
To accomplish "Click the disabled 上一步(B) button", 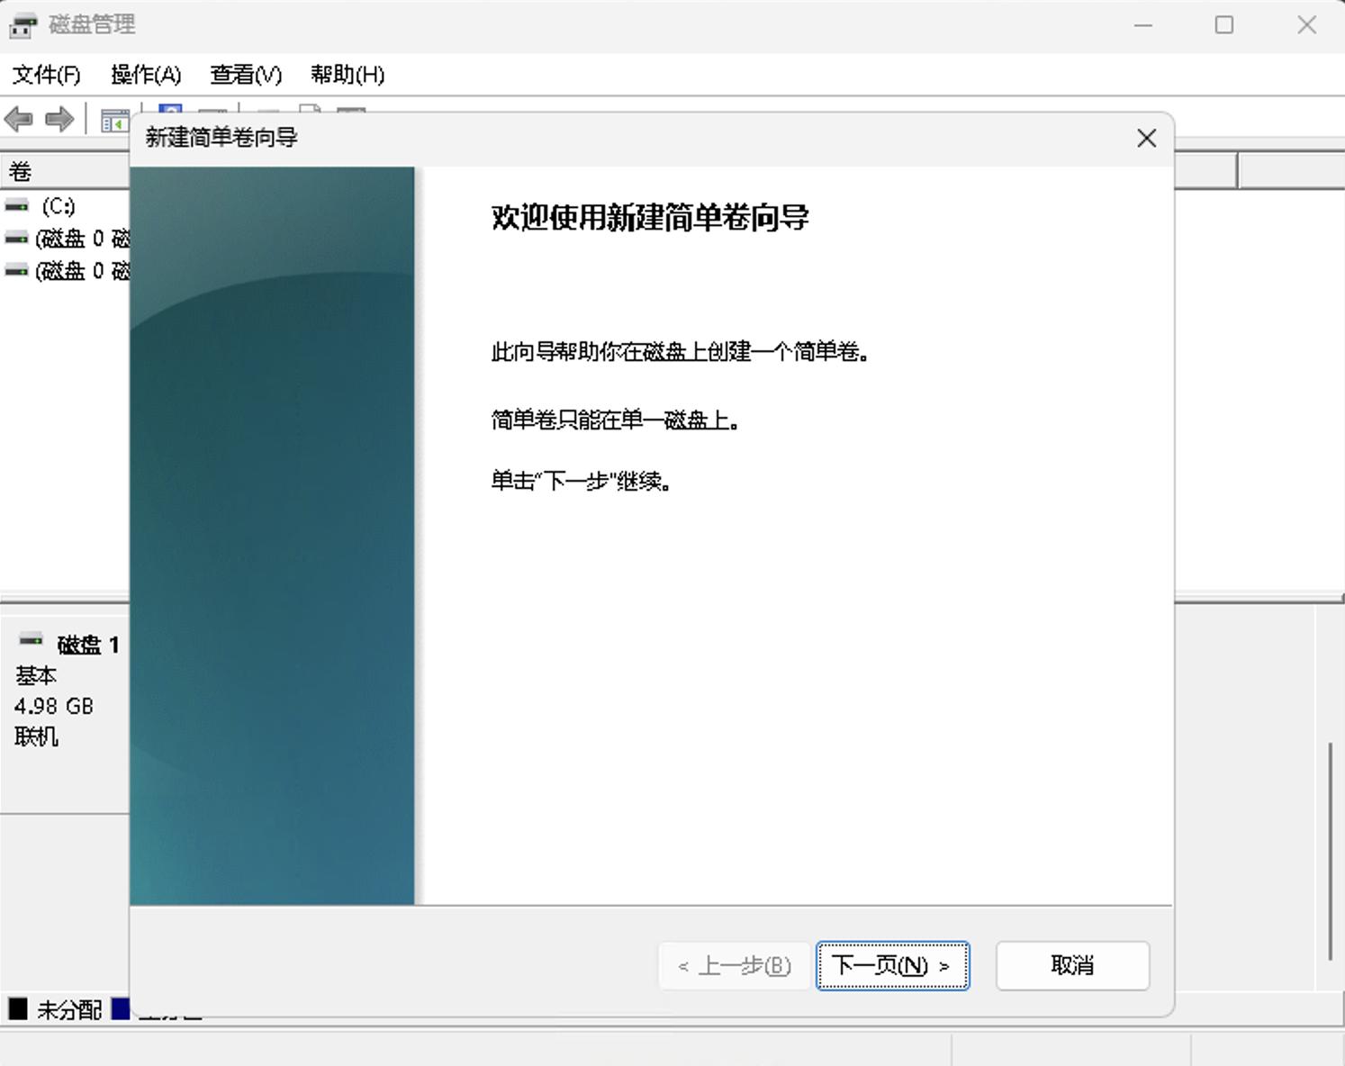I will [735, 966].
